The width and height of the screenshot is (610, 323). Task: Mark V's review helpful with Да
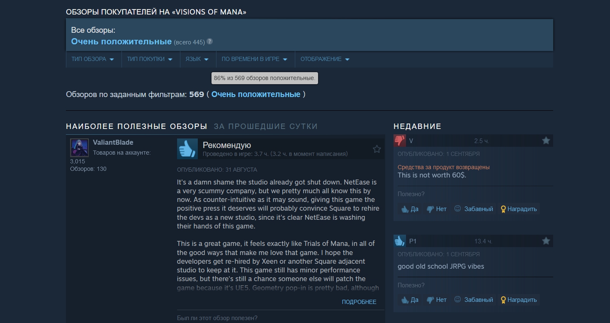[x=410, y=209]
